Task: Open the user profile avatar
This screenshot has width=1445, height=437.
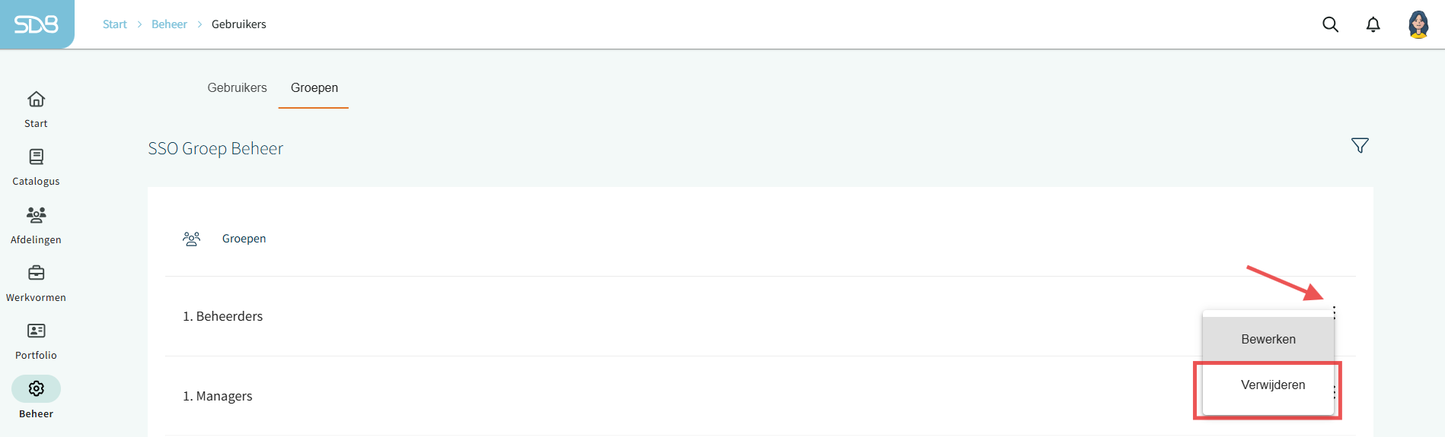Action: [1418, 24]
